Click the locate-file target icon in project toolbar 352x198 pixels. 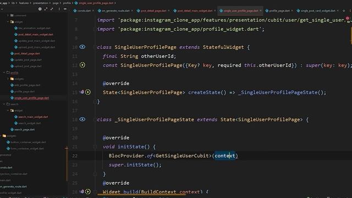coord(40,9)
